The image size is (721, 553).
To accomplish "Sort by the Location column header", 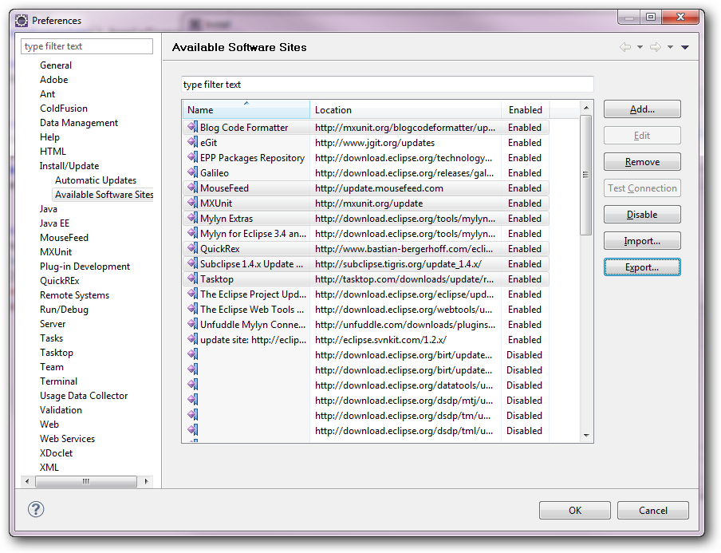I will (405, 110).
